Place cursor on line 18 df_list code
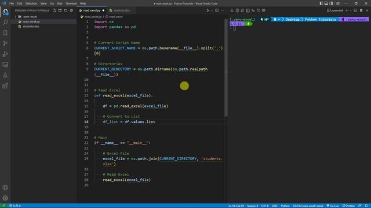 coord(129,122)
